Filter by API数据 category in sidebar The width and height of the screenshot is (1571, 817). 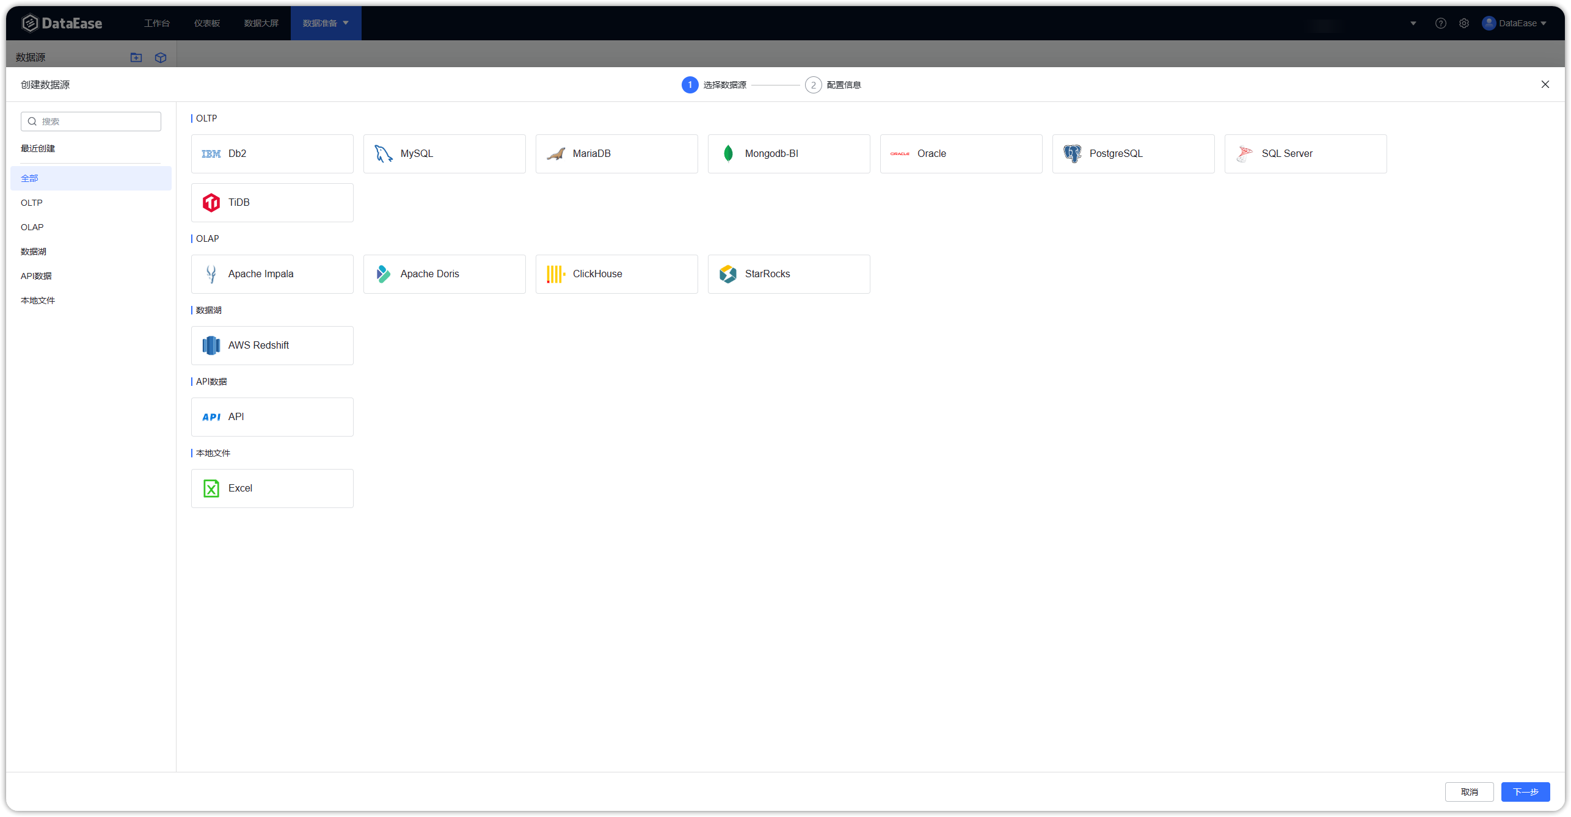(x=91, y=276)
